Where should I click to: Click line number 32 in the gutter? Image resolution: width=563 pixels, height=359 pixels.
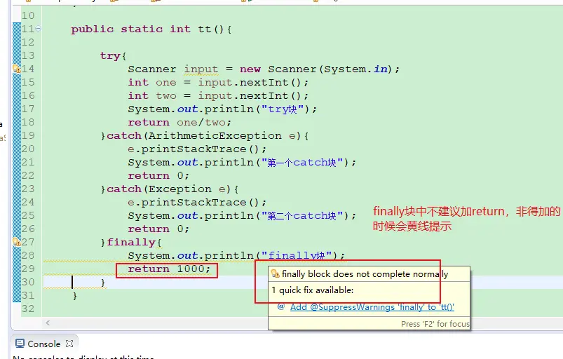28,309
